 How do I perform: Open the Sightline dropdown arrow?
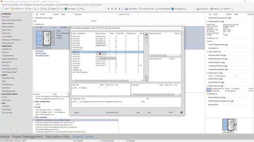231,9
